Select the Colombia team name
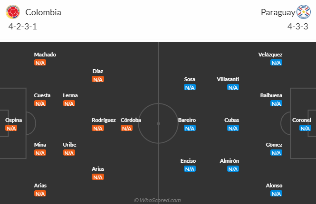Screen dimensions: 316x204 tap(43, 12)
